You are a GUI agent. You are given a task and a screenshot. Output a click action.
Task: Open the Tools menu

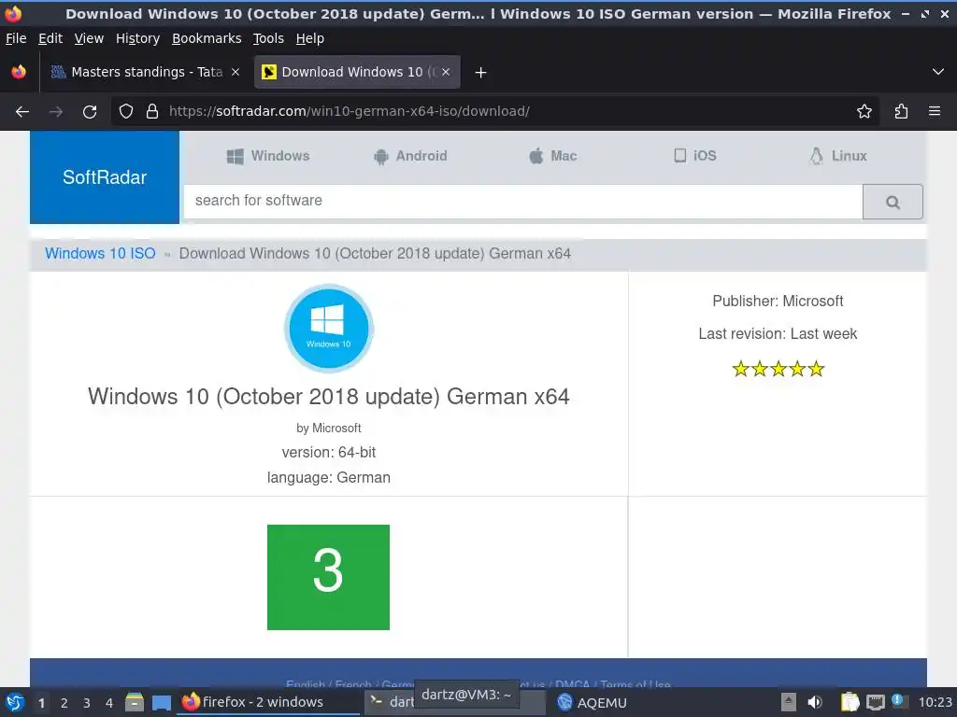pyautogui.click(x=268, y=38)
